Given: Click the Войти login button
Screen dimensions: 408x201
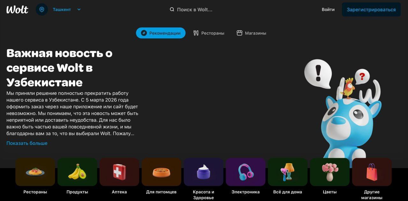Looking at the screenshot, I should coord(328,10).
